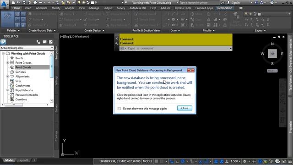Open the Survey ribbon tab
This screenshot has height=165, width=293.
click(121, 8)
